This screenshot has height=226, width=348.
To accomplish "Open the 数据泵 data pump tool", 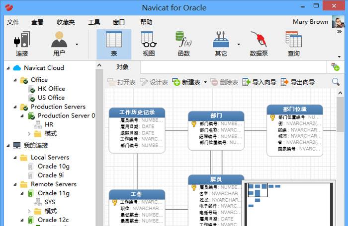I will click(259, 44).
